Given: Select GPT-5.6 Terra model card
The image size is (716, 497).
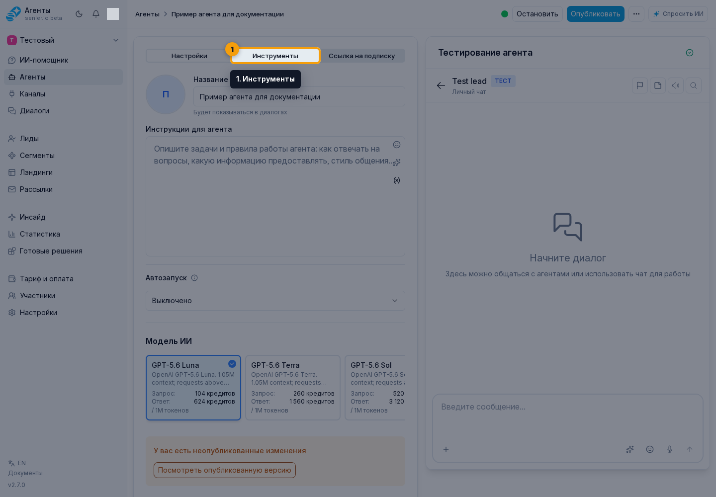Looking at the screenshot, I should [293, 388].
